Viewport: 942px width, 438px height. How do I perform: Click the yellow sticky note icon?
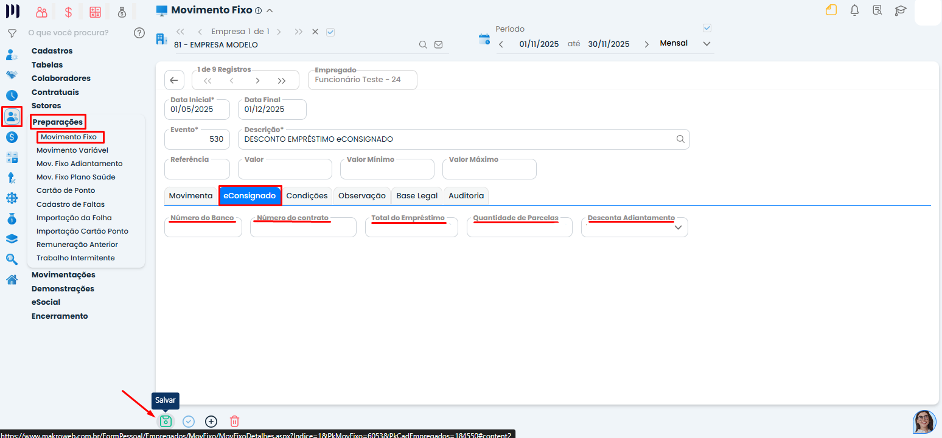click(x=831, y=10)
